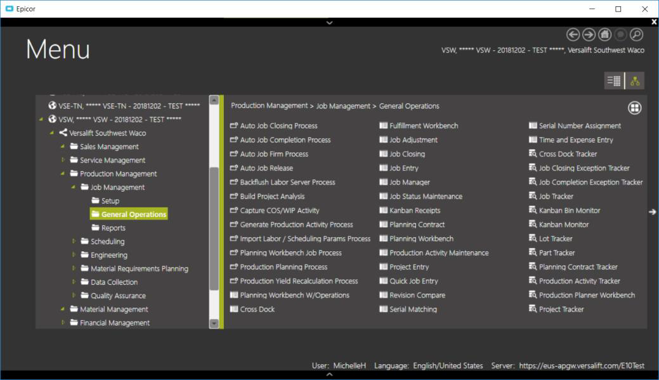Select the VSE-TN company tree item
This screenshot has width=659, height=380.
(x=124, y=106)
